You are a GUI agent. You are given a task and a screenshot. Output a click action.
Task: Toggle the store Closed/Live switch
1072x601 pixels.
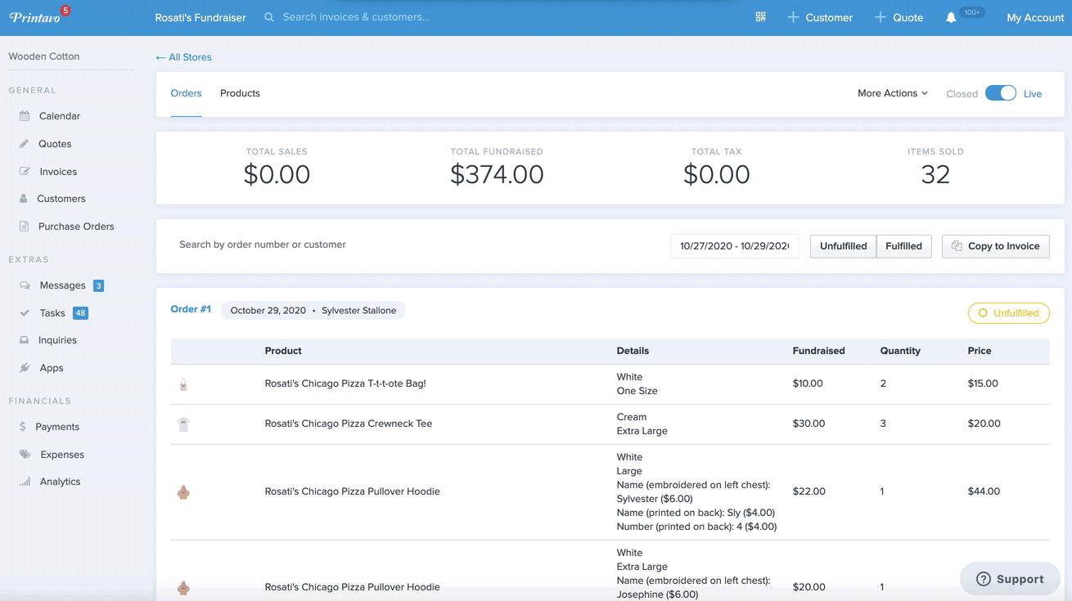1000,93
